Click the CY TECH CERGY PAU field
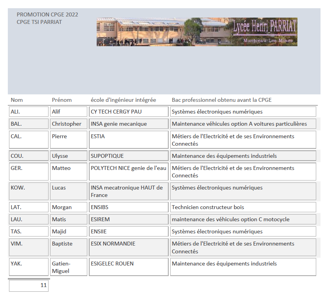The image size is (326, 307). pos(129,112)
